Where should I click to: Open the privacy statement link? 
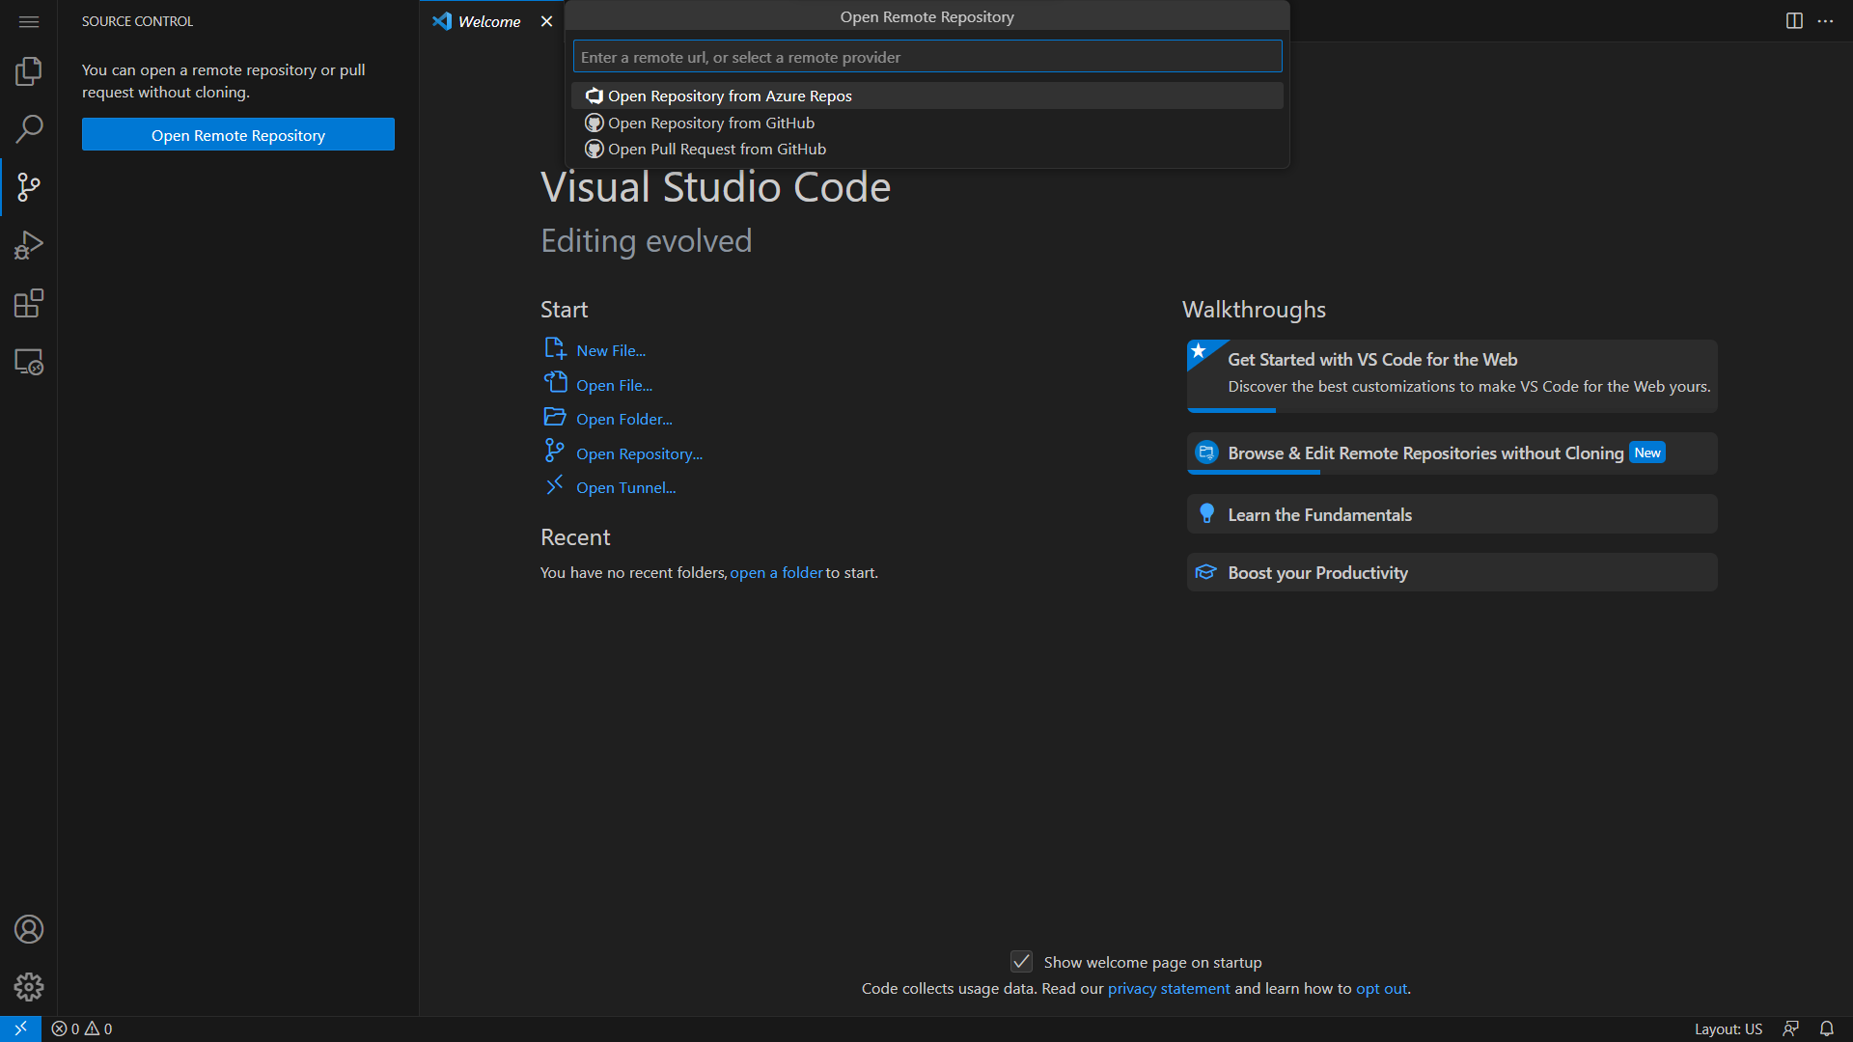click(x=1168, y=988)
